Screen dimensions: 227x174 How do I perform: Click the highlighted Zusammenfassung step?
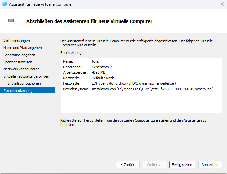(18, 91)
